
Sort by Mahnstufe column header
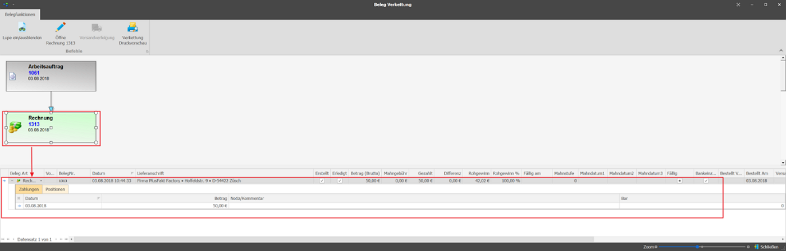(565, 174)
